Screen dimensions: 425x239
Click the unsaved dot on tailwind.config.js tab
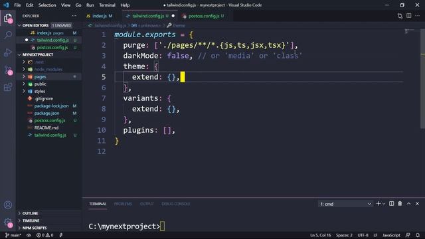click(173, 16)
